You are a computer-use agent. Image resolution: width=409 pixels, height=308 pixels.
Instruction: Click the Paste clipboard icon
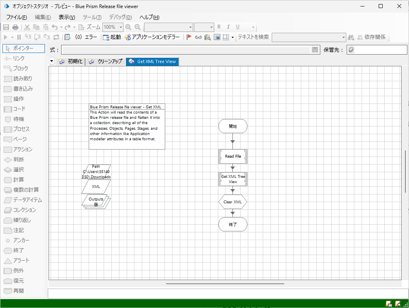(46, 27)
